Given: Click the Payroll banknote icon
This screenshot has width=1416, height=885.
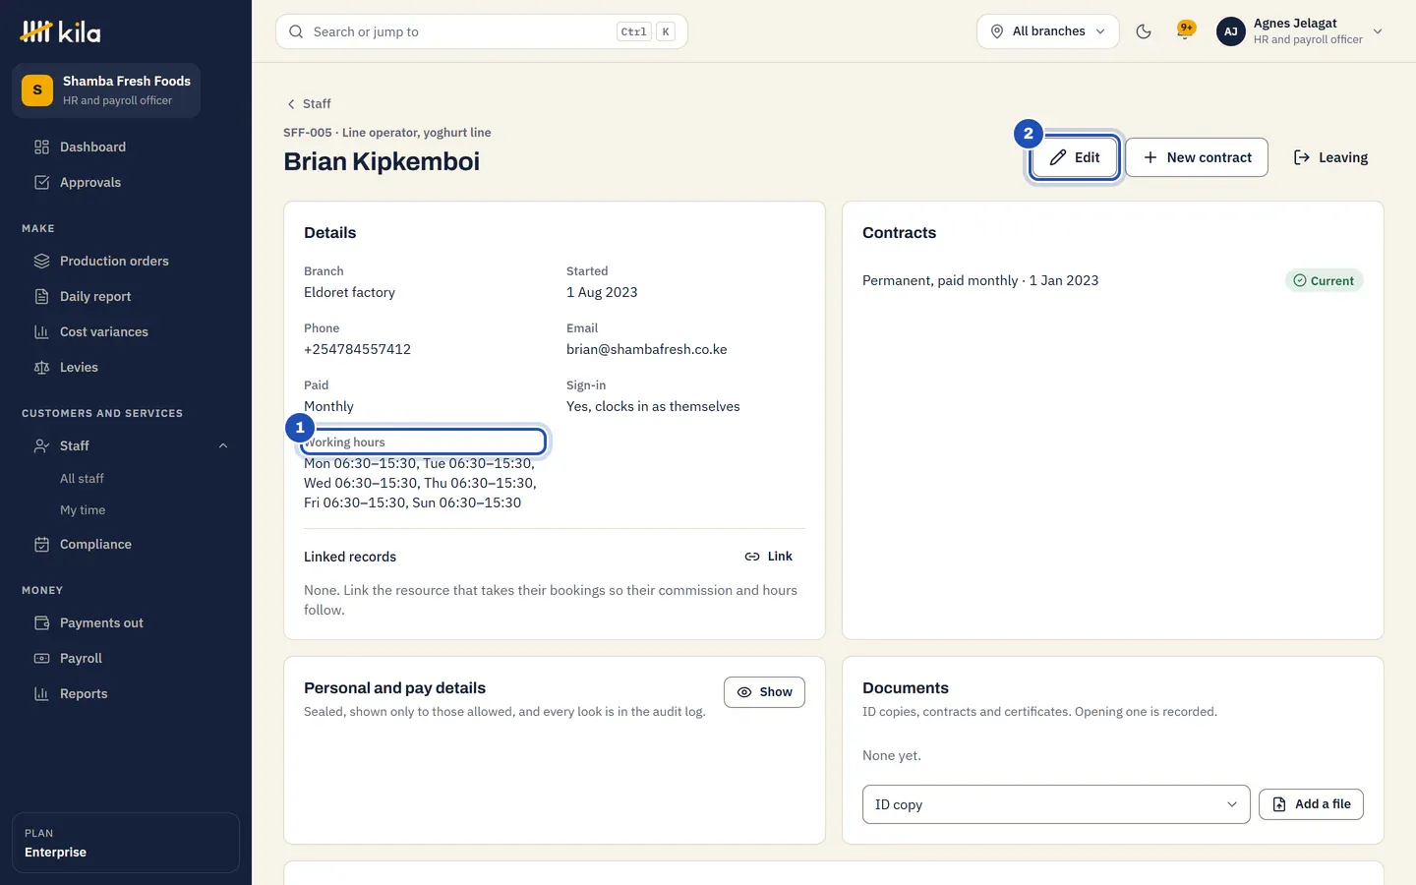Looking at the screenshot, I should [41, 659].
